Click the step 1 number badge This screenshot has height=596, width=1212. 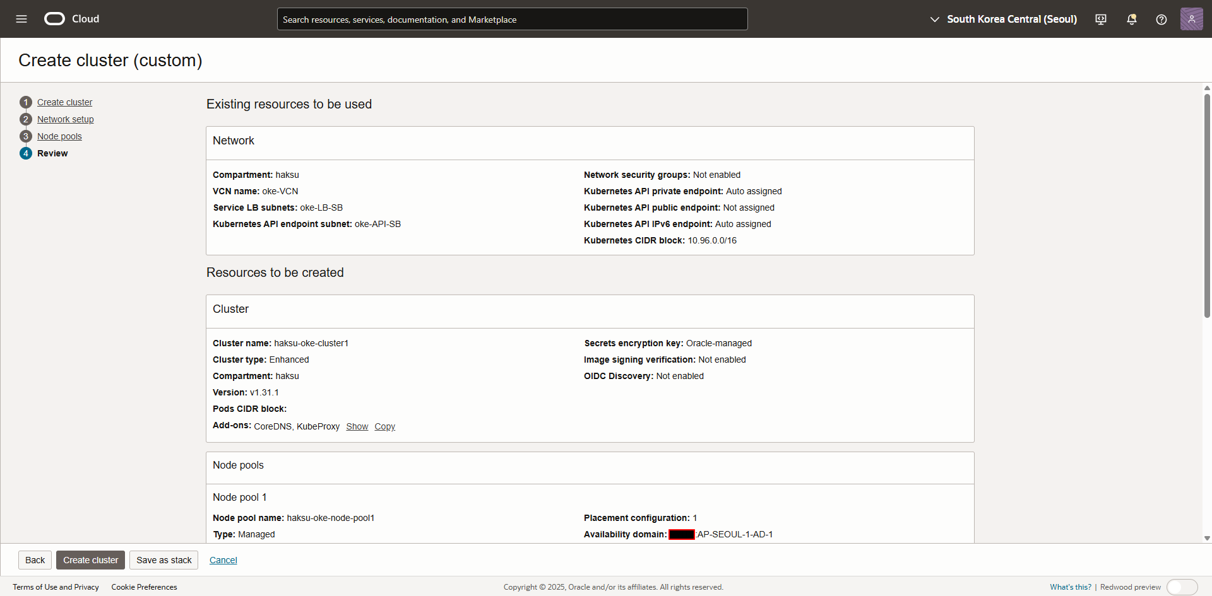pos(26,102)
